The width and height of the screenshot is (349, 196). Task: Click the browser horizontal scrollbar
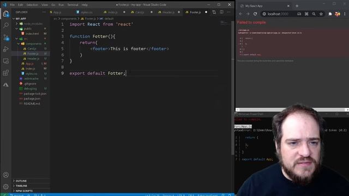point(292,109)
